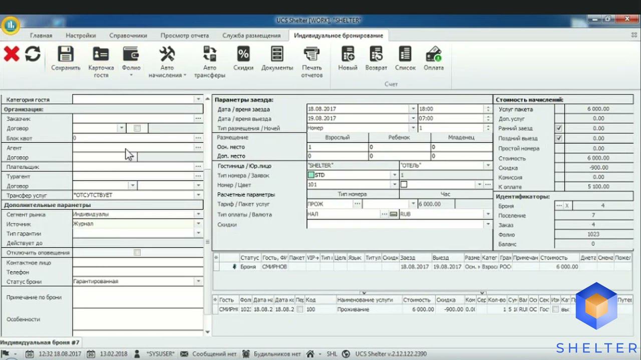Image resolution: width=641 pixels, height=360 pixels.
Task: Open Дата заезда calendar dropdown
Action: (413, 108)
